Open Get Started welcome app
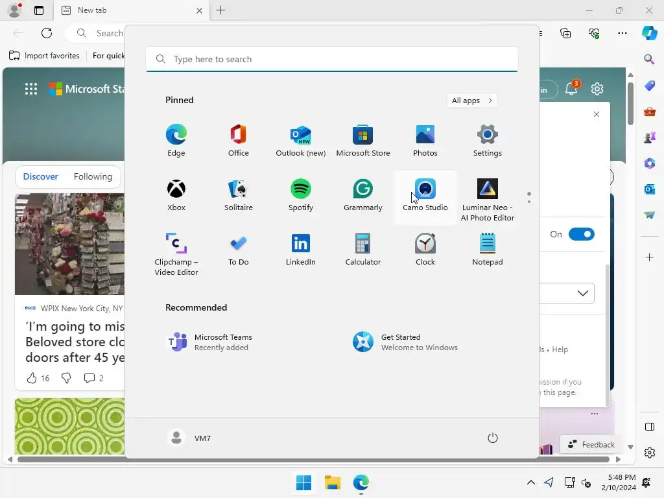 tap(405, 342)
